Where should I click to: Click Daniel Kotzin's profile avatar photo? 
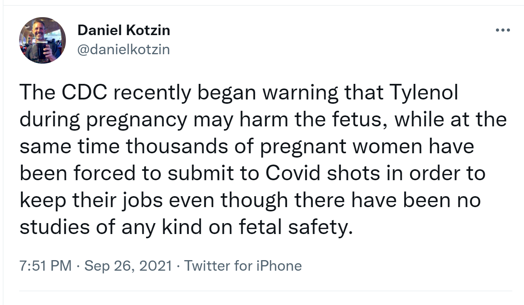click(x=42, y=40)
